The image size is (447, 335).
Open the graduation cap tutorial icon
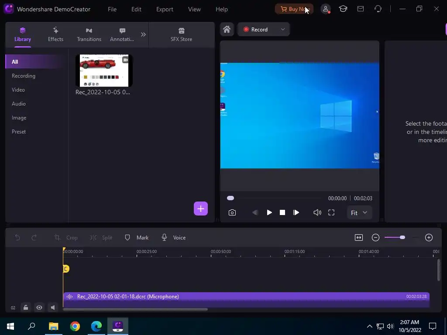click(343, 9)
